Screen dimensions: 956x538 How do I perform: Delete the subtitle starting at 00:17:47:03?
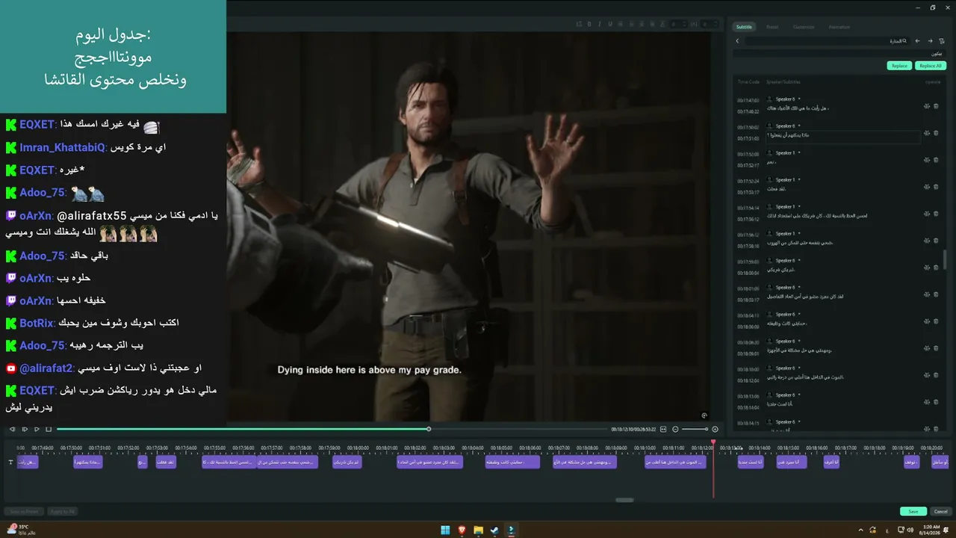click(x=936, y=106)
